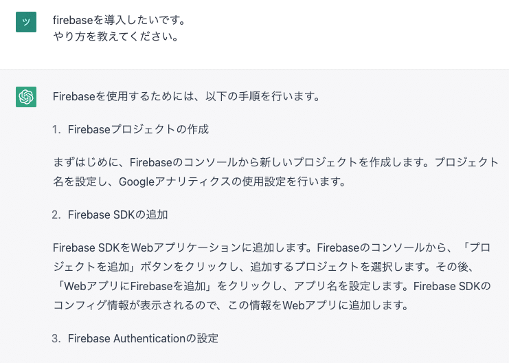
Task: Click the paragraph starting まずはじめに
Action: point(275,172)
